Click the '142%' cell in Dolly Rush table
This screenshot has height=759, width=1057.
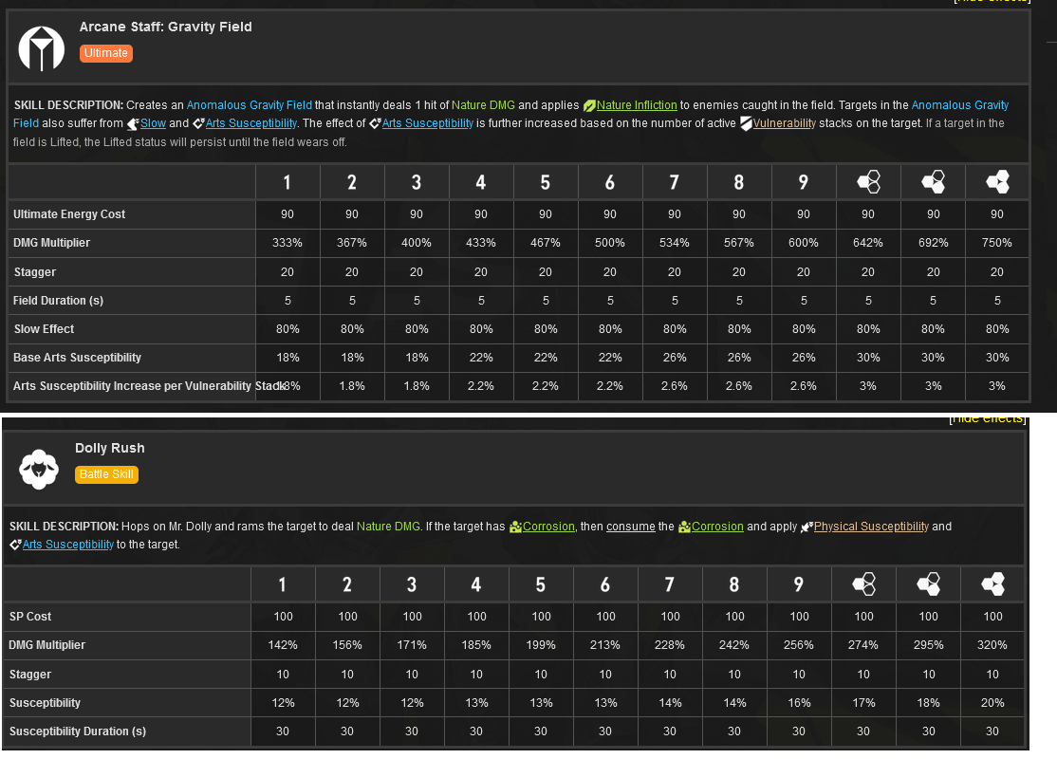click(283, 645)
